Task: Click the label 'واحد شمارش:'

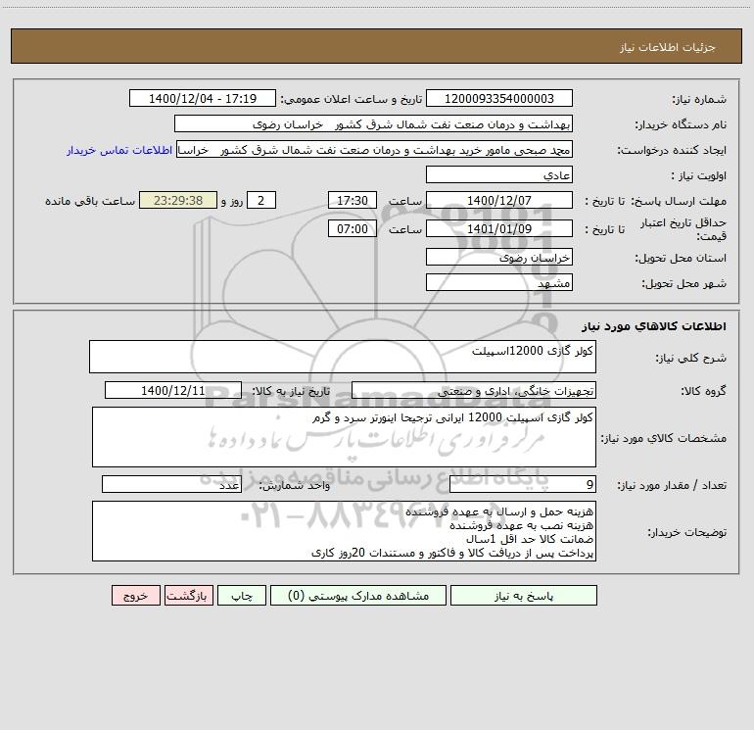Action: [295, 486]
